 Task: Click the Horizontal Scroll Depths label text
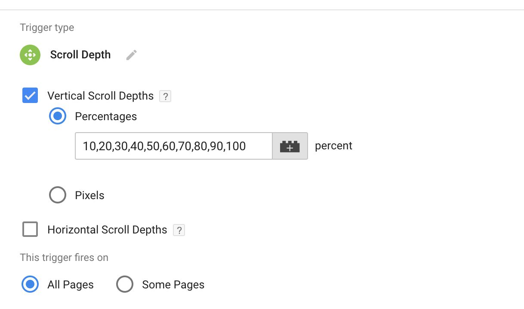[x=107, y=230]
